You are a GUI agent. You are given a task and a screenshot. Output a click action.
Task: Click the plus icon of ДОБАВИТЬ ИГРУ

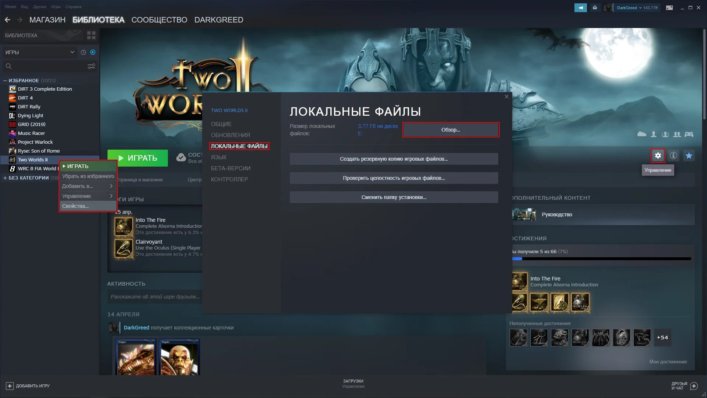pyautogui.click(x=10, y=386)
